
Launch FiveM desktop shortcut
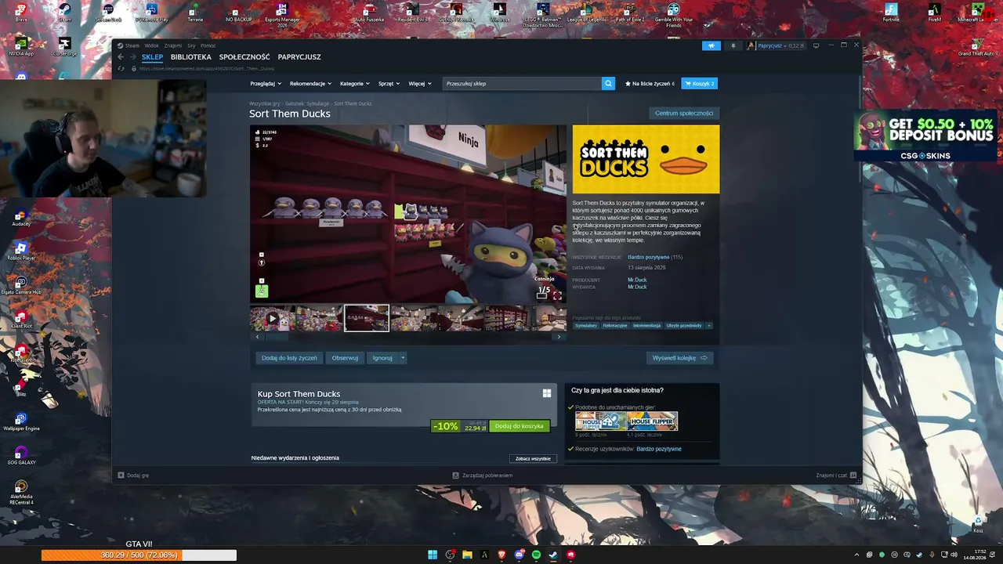(x=934, y=13)
